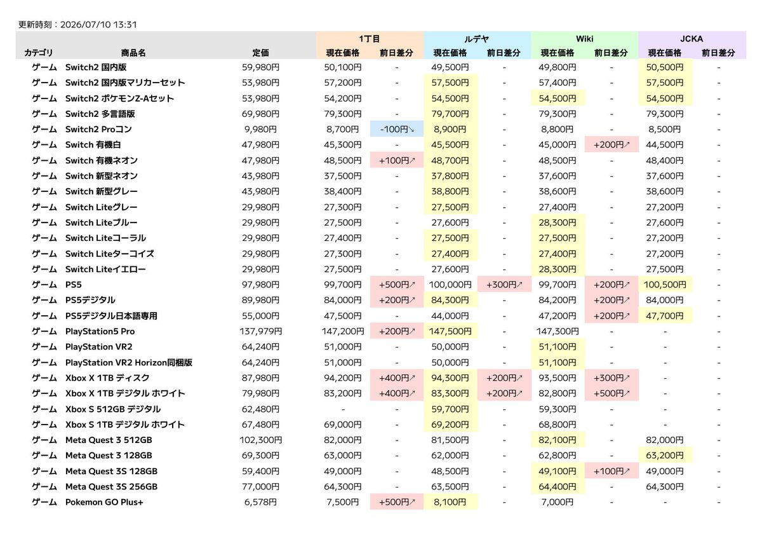Select product name Switch 新型グレー
The height and width of the screenshot is (539, 762).
tap(101, 191)
